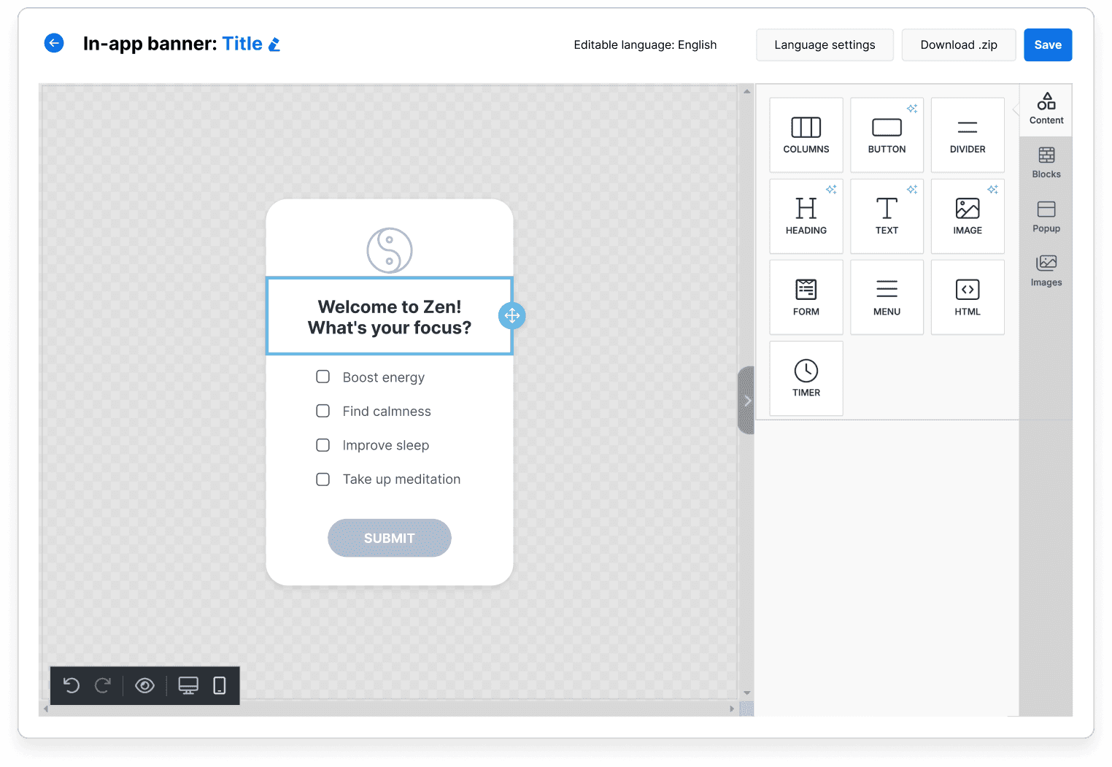The height and width of the screenshot is (767, 1112).
Task: Insert an Image block
Action: tap(968, 216)
